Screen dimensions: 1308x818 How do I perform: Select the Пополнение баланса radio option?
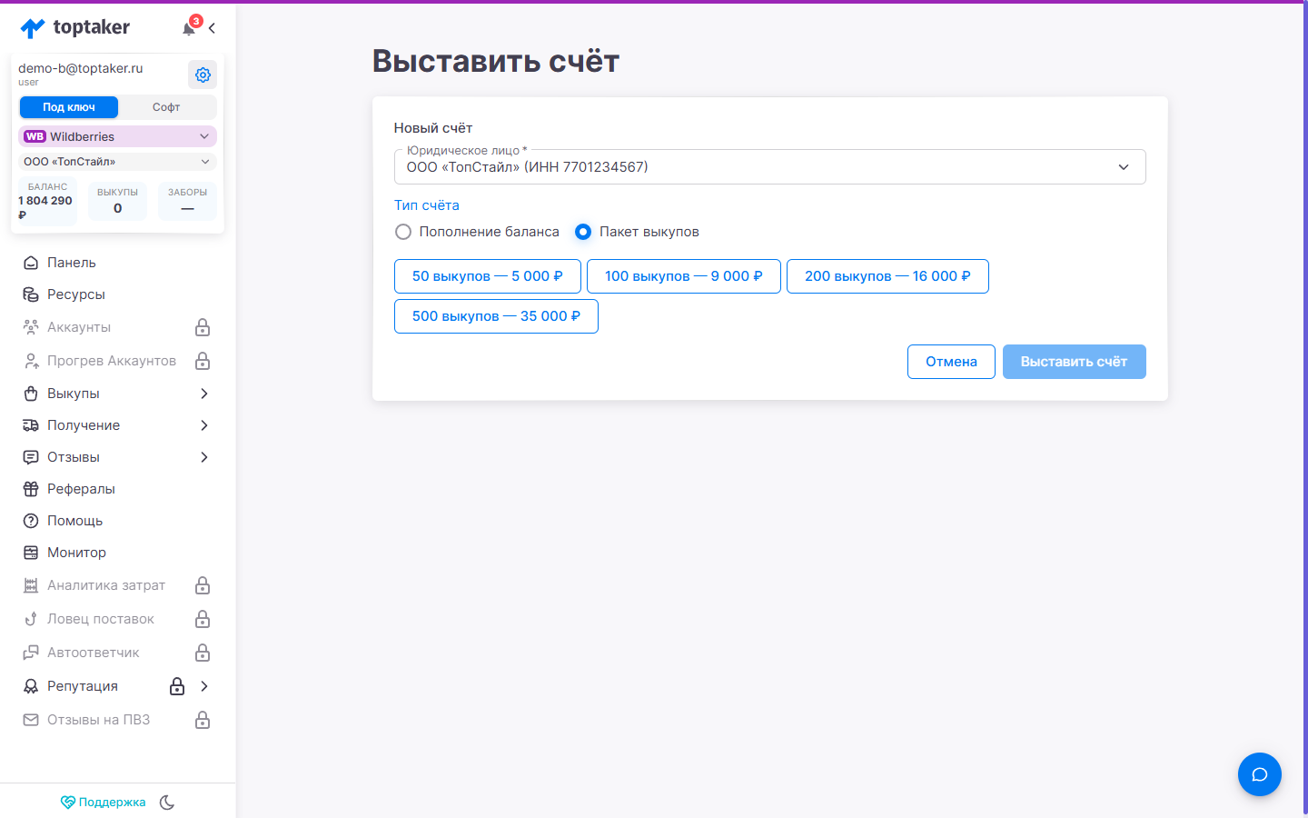coord(403,232)
